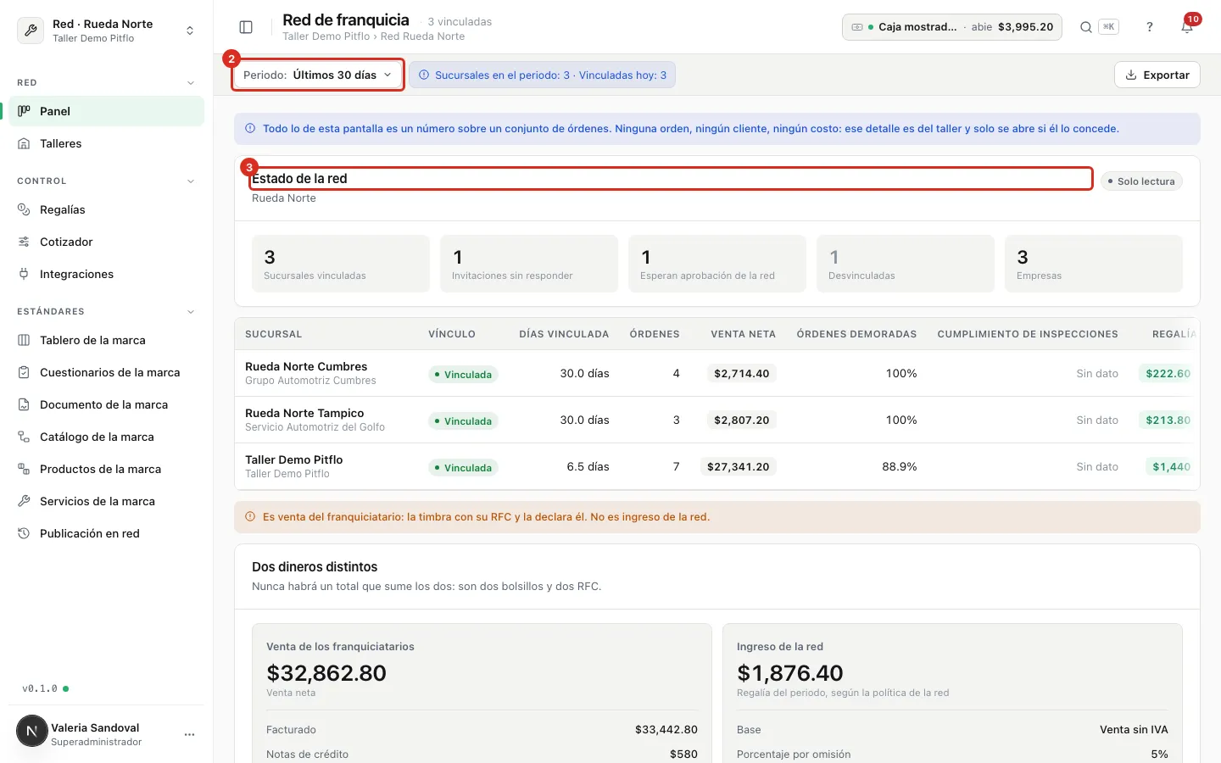
Task: Click the Vinculada badge for Taller Demo Pitflo
Action: click(x=463, y=467)
